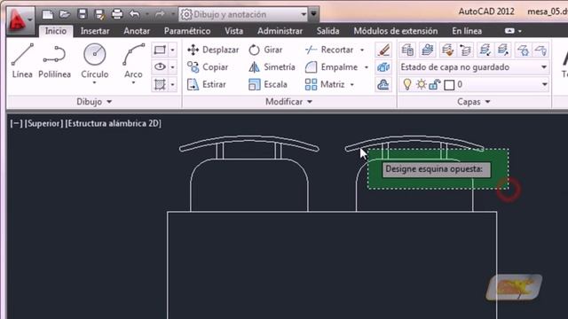Image resolution: width=568 pixels, height=319 pixels.
Task: Click the second layer tool icon in Capas
Action: coord(428,50)
